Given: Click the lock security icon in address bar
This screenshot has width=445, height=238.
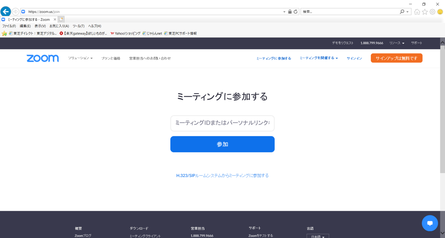Looking at the screenshot, I should [290, 11].
